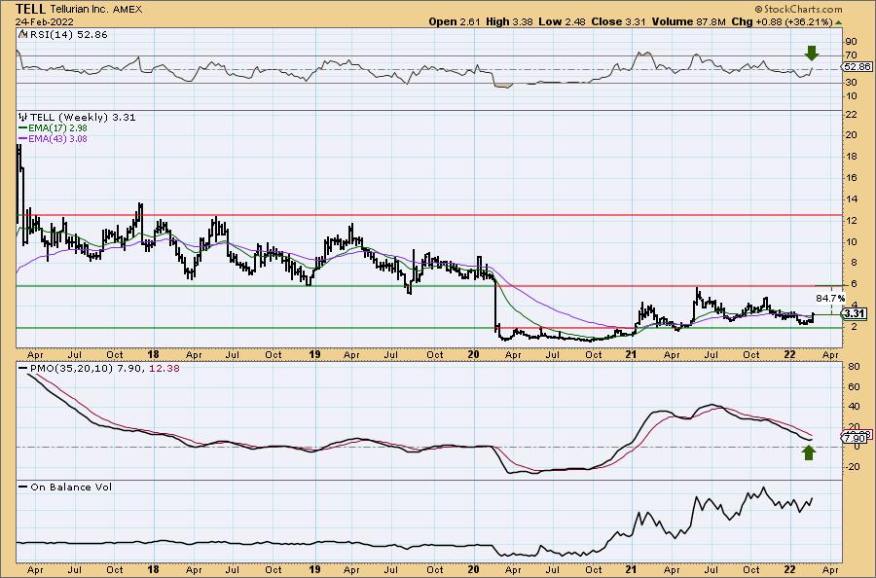Image resolution: width=876 pixels, height=578 pixels.
Task: Click the 80 level on PMO axis
Action: click(x=853, y=367)
